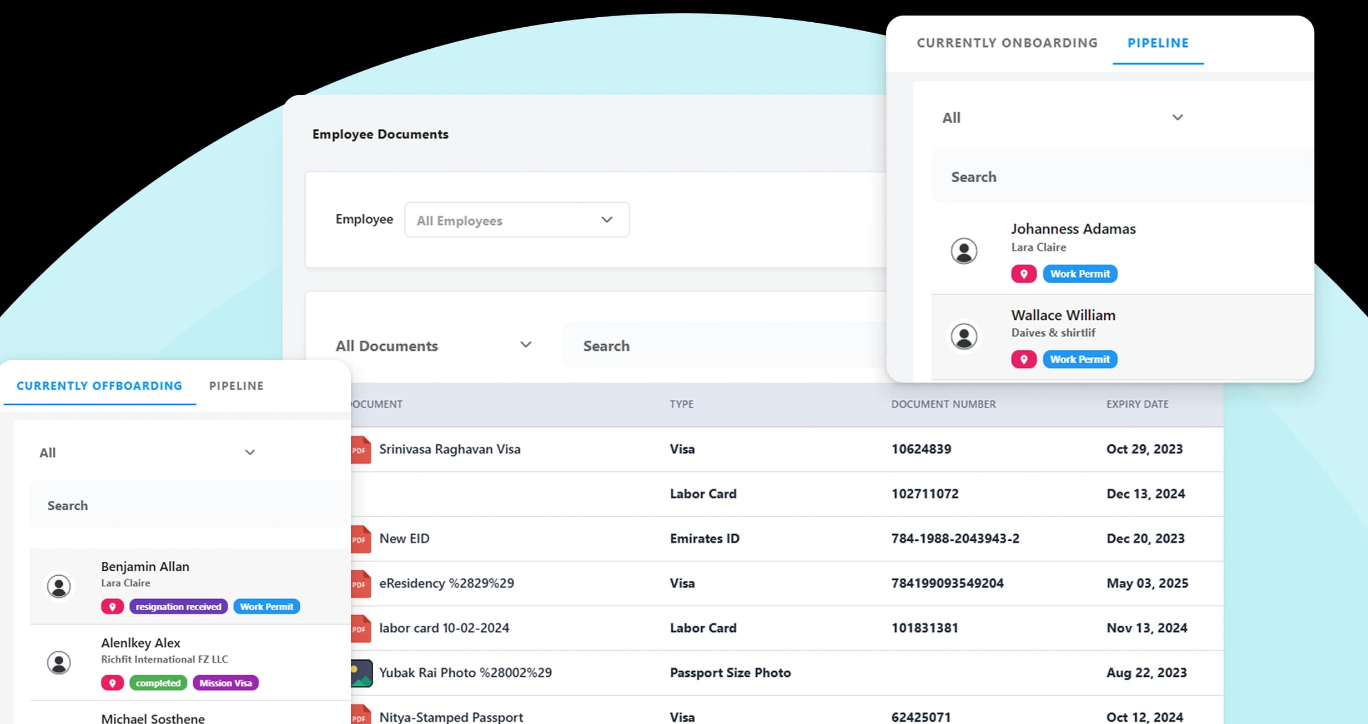
Task: Open PDF icon for Srinivasa Raghavan Visa
Action: tap(361, 450)
